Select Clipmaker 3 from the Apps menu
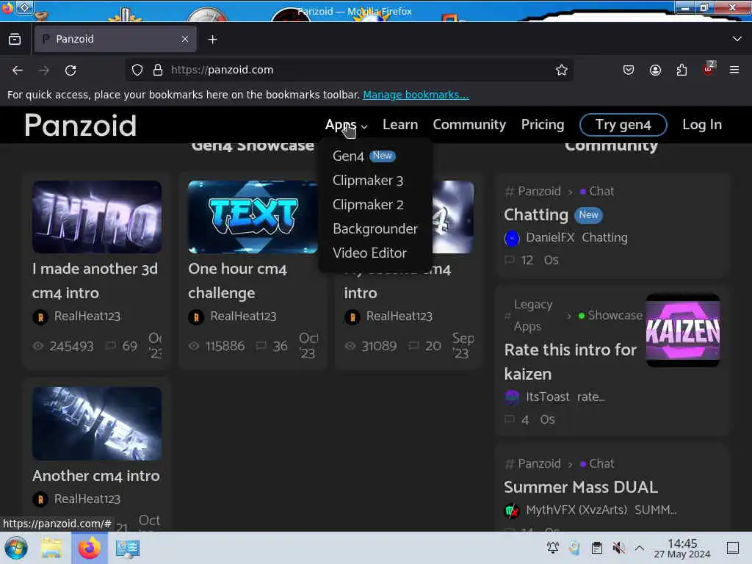 pos(368,181)
